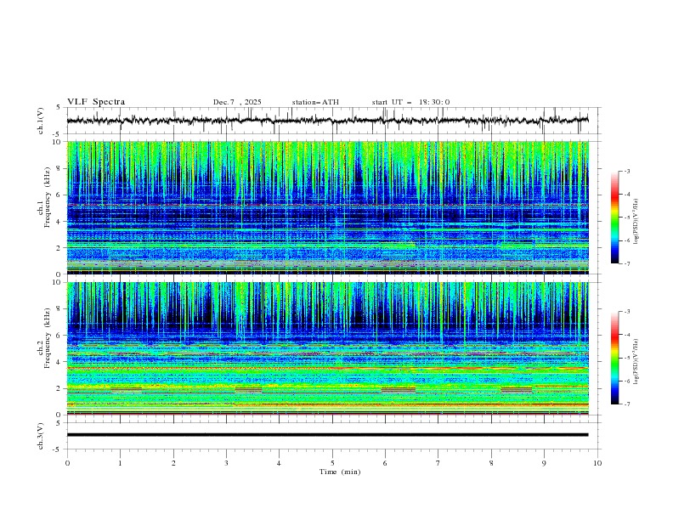The height and width of the screenshot is (520, 673).
Task: Click the "7" tick on the time axis
Action: pyautogui.click(x=438, y=463)
